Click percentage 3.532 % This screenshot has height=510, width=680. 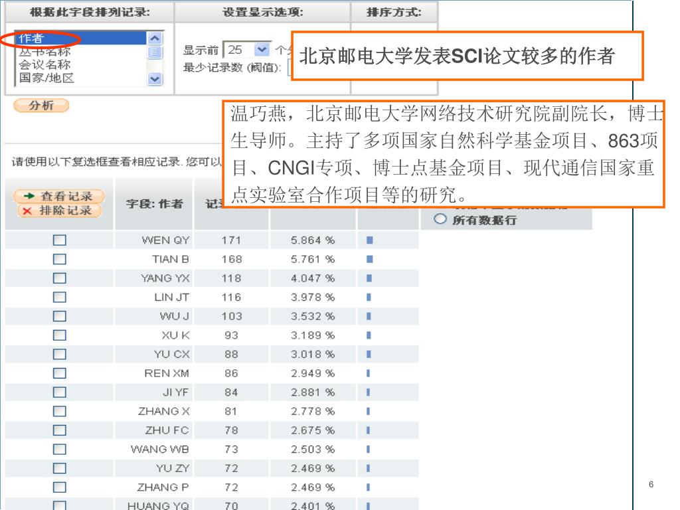(x=313, y=316)
